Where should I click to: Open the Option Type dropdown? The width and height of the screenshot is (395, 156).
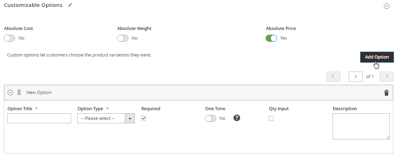click(106, 118)
